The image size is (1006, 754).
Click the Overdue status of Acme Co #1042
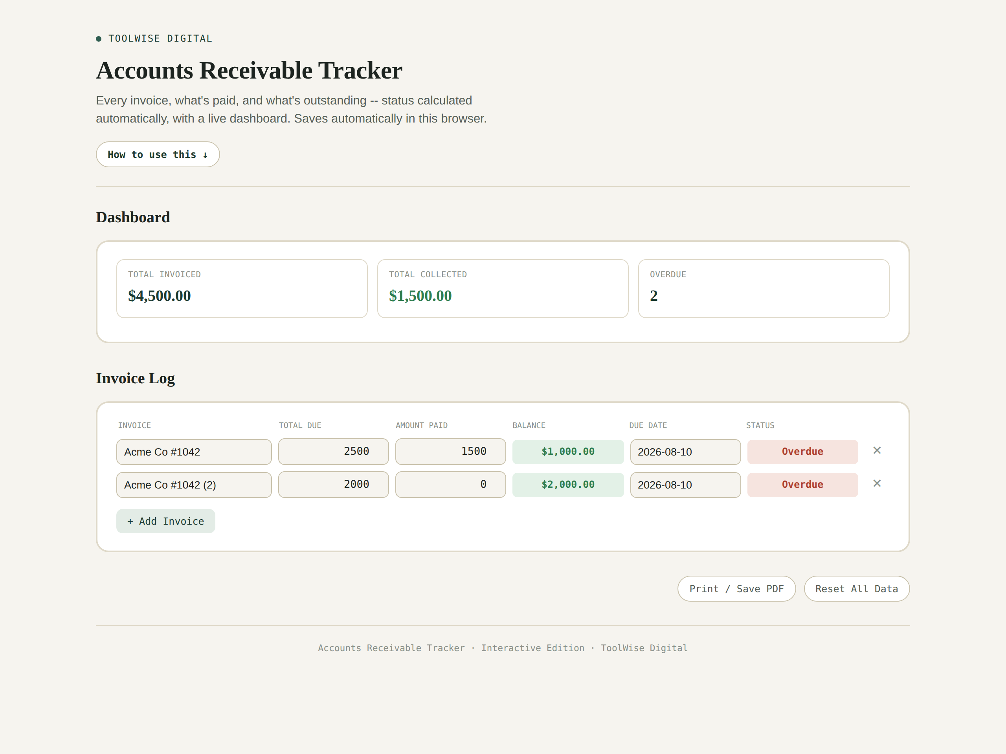[802, 452]
